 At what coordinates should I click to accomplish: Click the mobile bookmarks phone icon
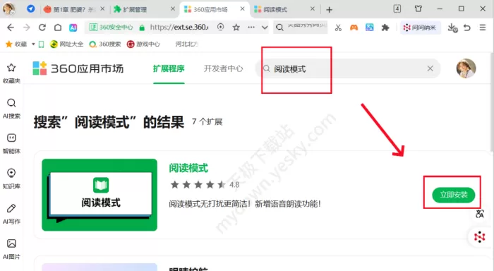tap(41, 44)
